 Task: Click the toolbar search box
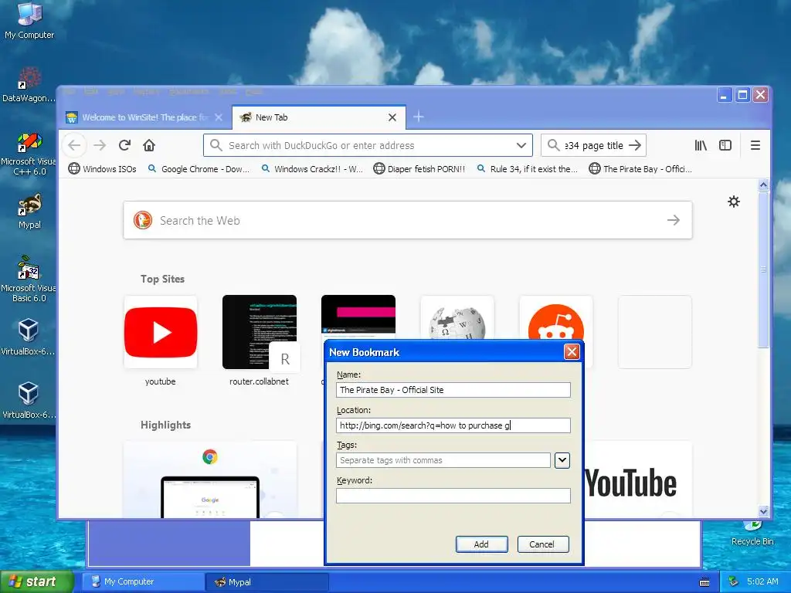593,145
